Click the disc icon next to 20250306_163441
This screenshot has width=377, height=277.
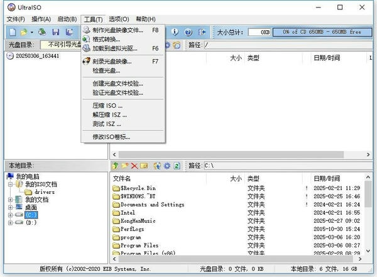click(10, 56)
